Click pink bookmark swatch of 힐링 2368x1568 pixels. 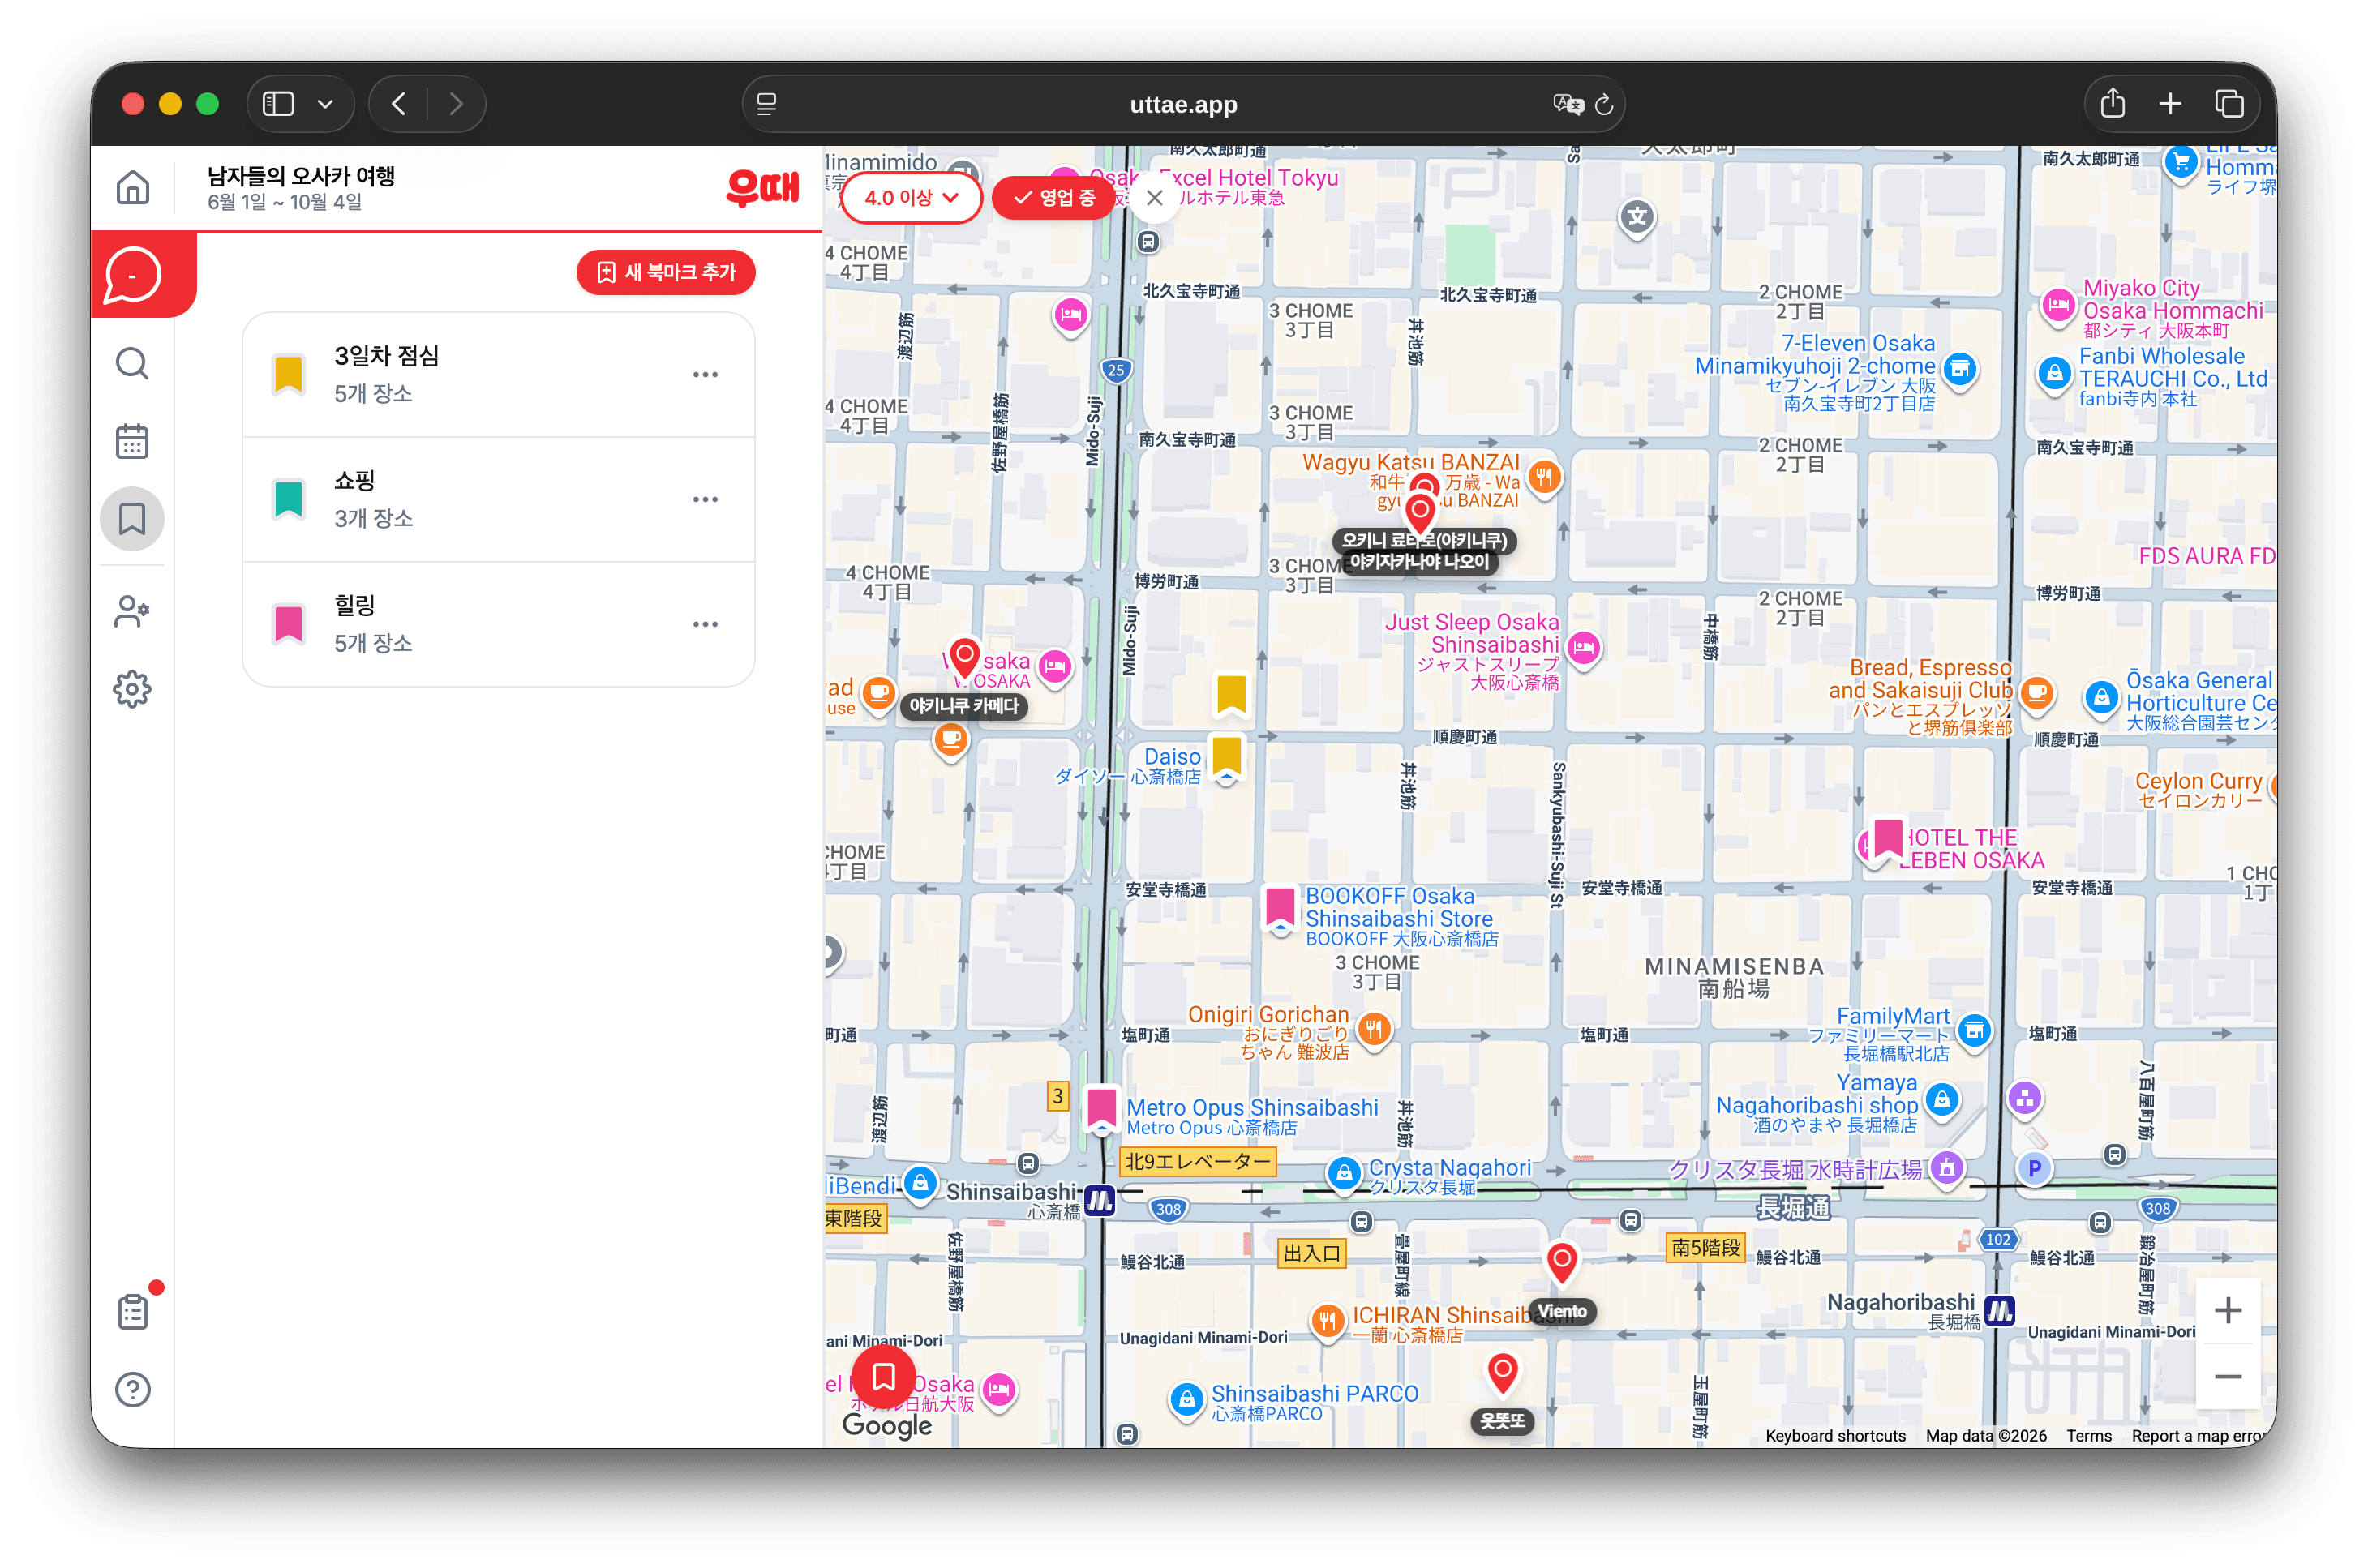(x=289, y=625)
